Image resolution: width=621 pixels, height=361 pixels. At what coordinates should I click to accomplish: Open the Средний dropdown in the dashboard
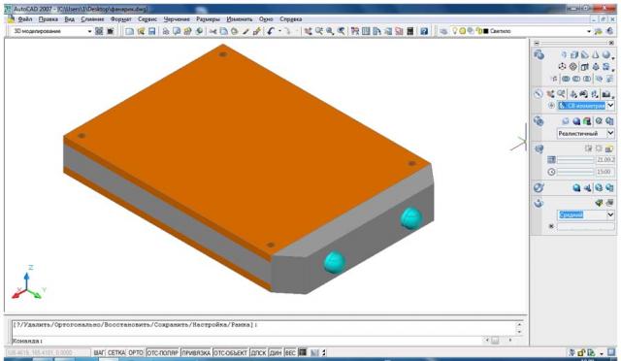click(x=586, y=214)
